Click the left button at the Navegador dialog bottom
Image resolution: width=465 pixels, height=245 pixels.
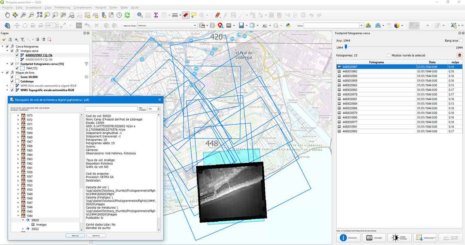point(75,236)
